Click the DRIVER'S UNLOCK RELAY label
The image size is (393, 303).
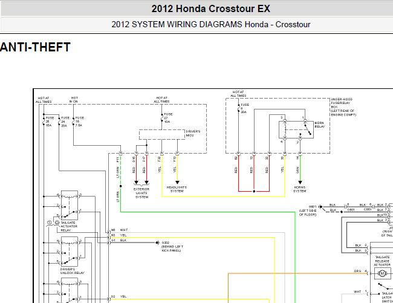pyautogui.click(x=72, y=271)
